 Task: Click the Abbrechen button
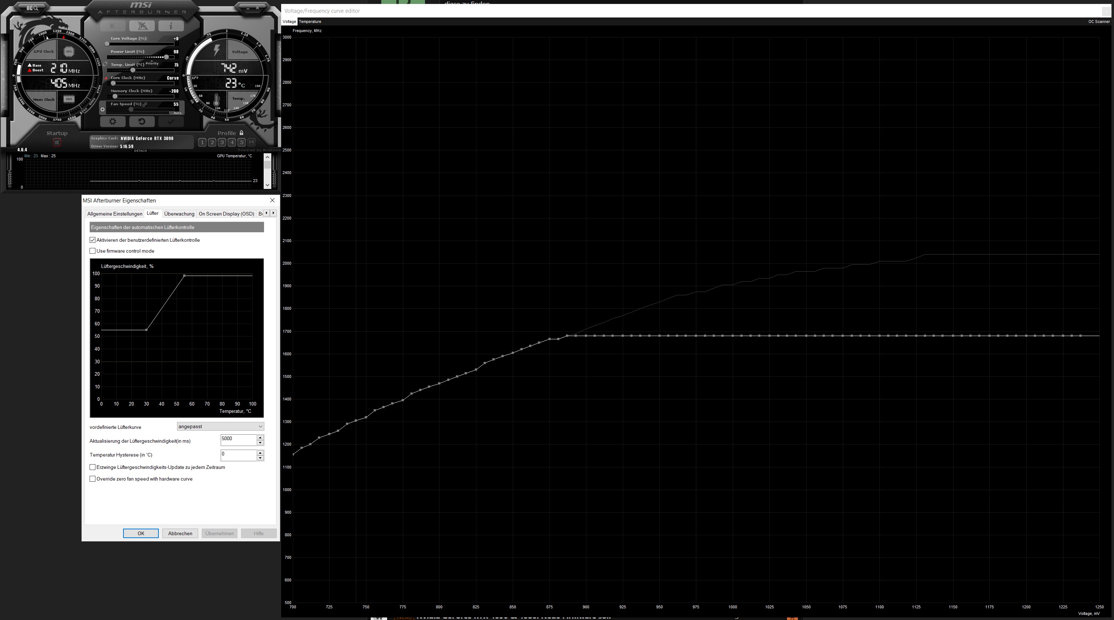(x=180, y=533)
